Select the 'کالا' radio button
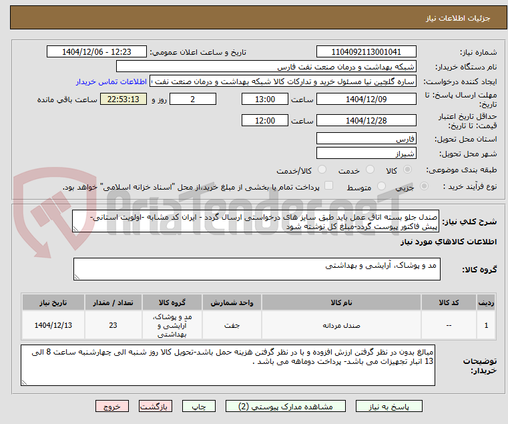 tap(408, 170)
